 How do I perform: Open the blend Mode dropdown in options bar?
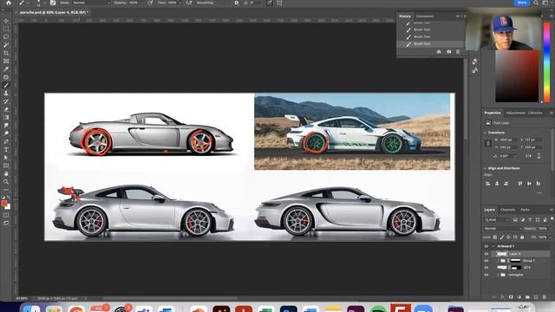pyautogui.click(x=92, y=3)
